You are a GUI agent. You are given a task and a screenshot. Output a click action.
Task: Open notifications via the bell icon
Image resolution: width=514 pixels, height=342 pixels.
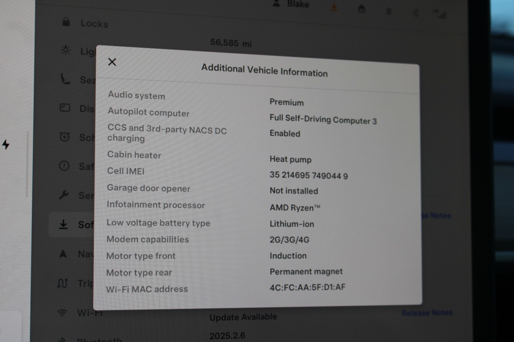[x=389, y=12]
